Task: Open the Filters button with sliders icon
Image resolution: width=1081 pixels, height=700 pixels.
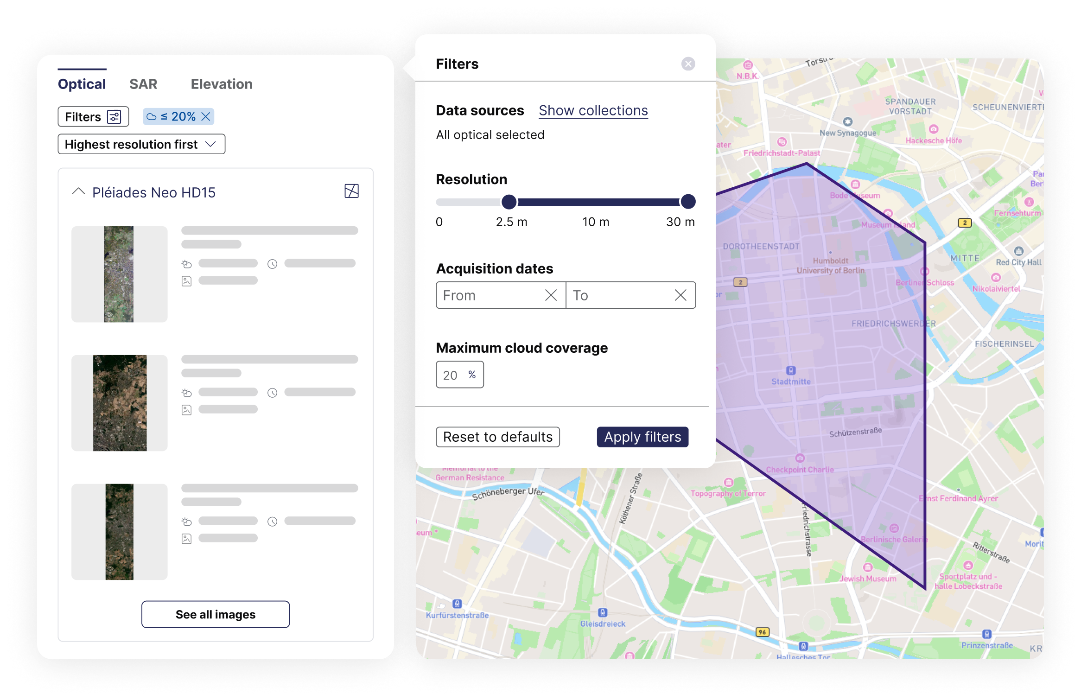Action: (93, 117)
